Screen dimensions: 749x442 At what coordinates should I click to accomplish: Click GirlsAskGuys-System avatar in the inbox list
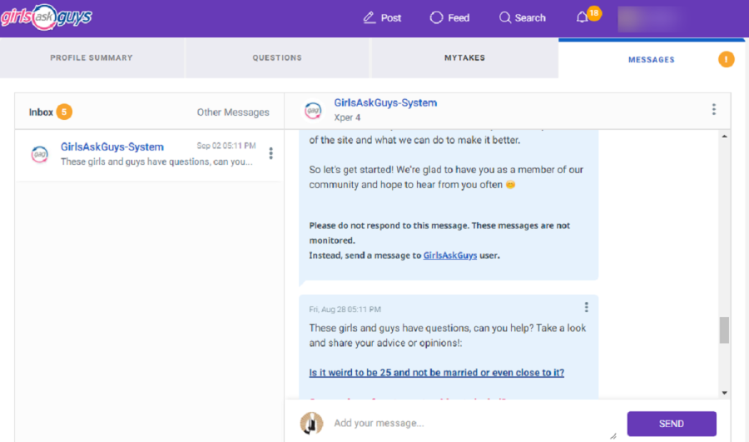(x=40, y=154)
